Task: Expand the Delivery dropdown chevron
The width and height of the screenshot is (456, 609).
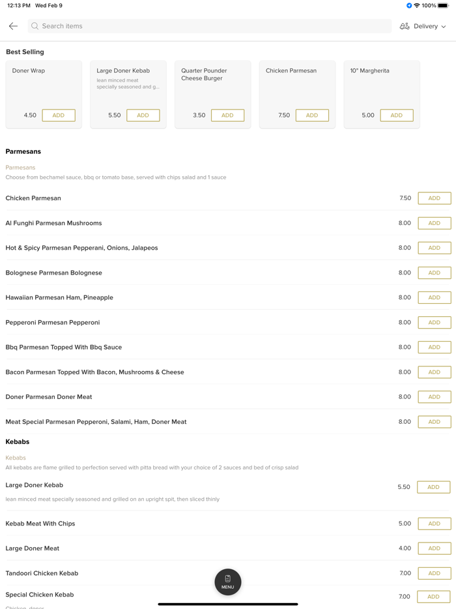Action: (x=444, y=27)
